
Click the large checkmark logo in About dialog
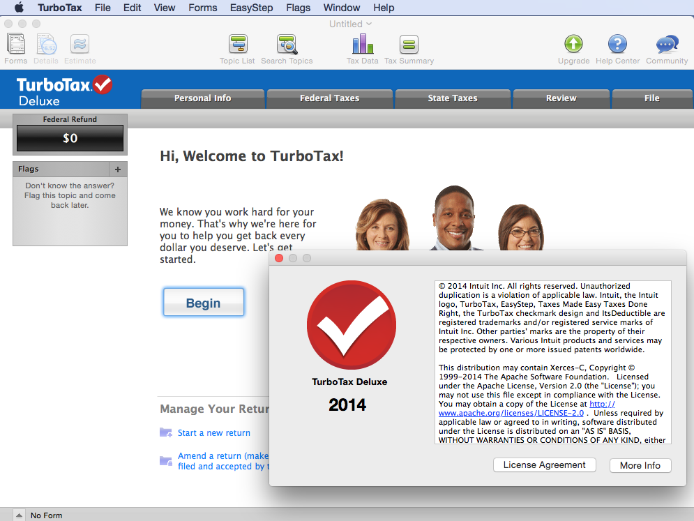352,325
